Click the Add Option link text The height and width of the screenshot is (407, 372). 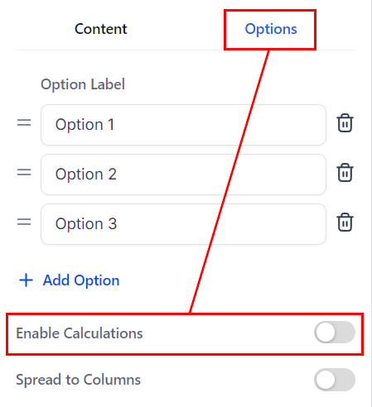coord(81,280)
